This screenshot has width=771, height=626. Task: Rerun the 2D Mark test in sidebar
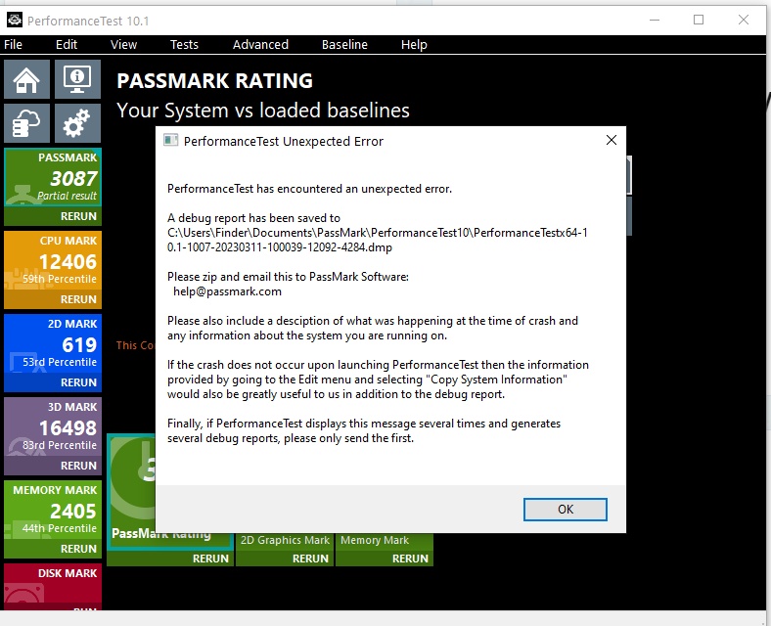pos(78,382)
